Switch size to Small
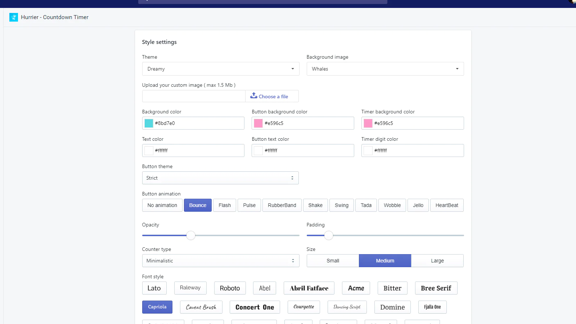The width and height of the screenshot is (576, 324). click(x=333, y=261)
